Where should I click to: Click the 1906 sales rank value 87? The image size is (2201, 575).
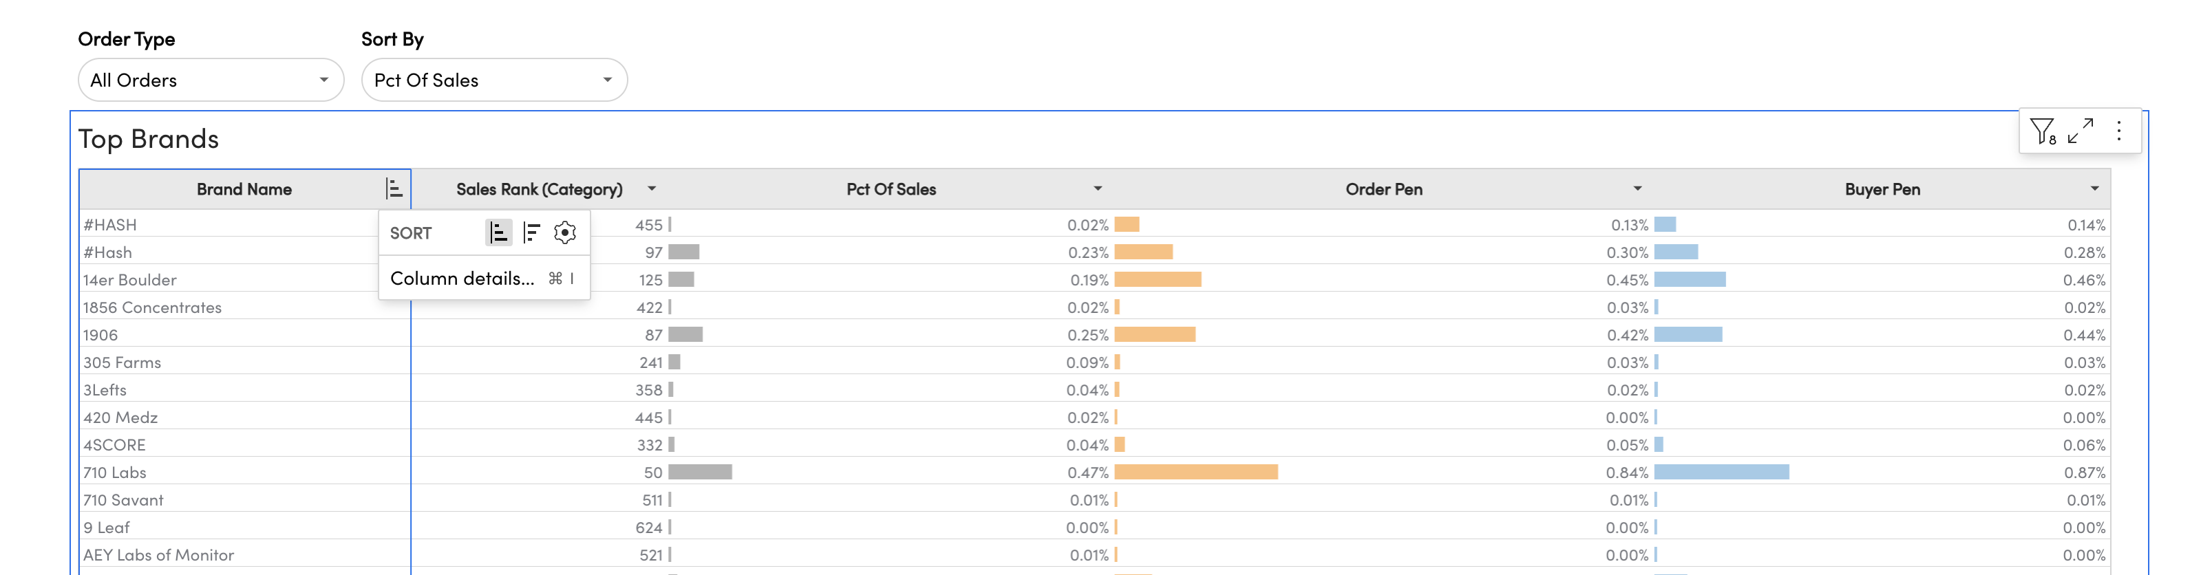click(654, 335)
